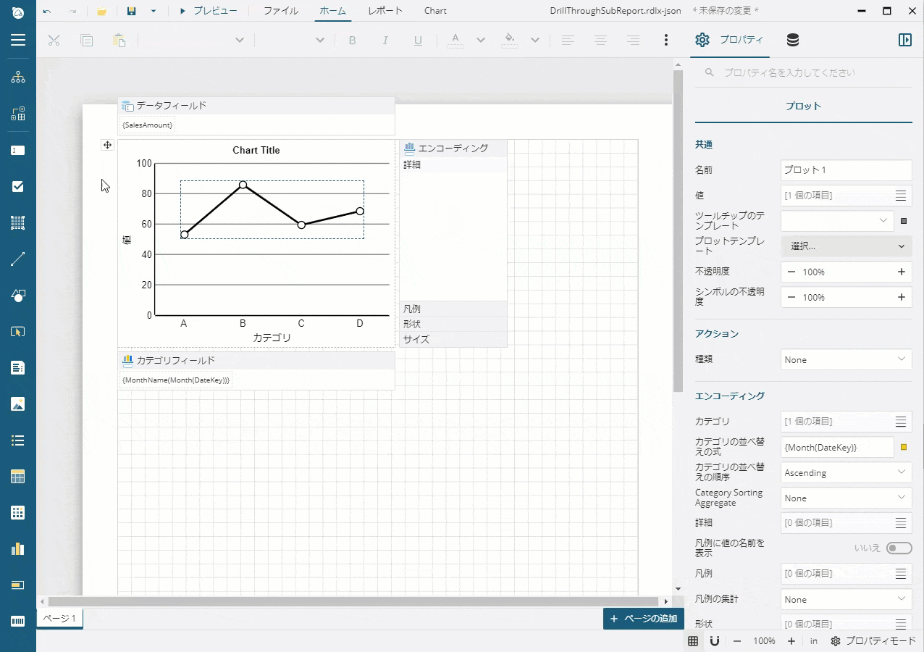Switch to the レポート tab
Screen dimensions: 924x652
point(385,11)
